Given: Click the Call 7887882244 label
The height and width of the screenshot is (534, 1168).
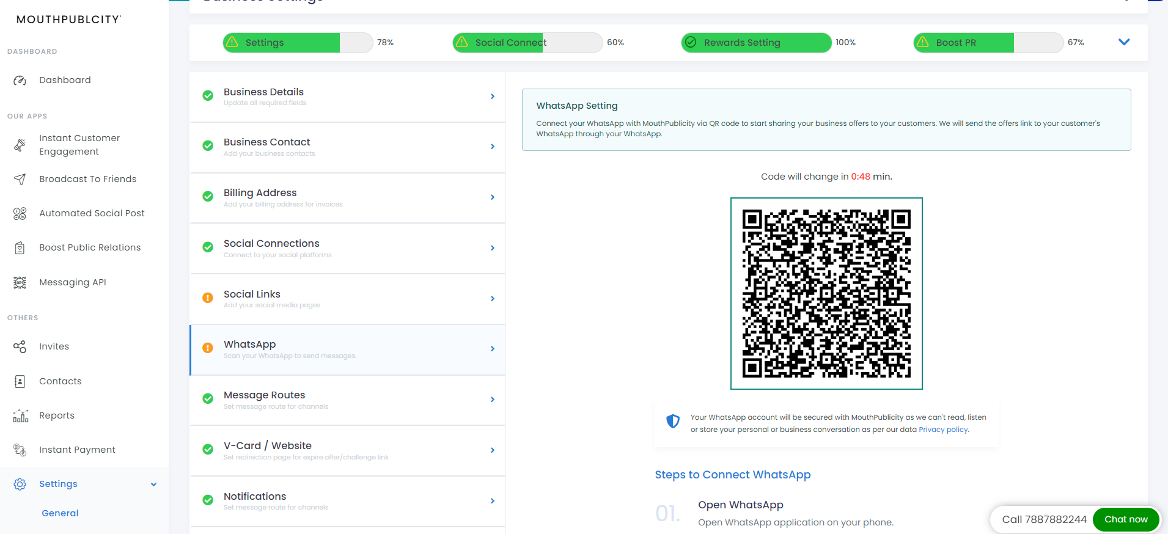Looking at the screenshot, I should pos(1044,519).
